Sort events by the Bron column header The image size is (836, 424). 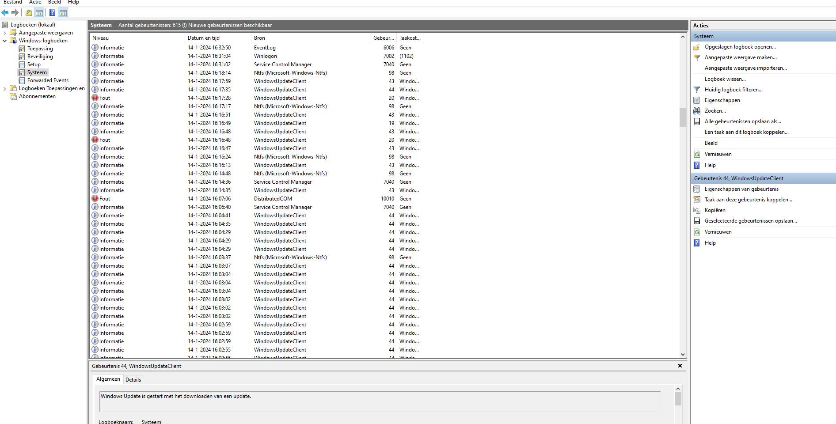(x=311, y=38)
